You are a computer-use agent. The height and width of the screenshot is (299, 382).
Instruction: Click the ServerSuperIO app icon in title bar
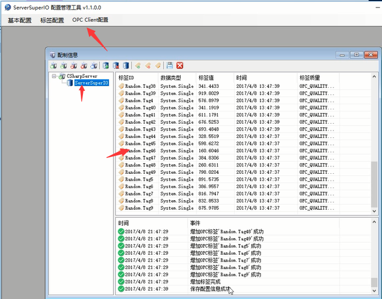point(8,7)
